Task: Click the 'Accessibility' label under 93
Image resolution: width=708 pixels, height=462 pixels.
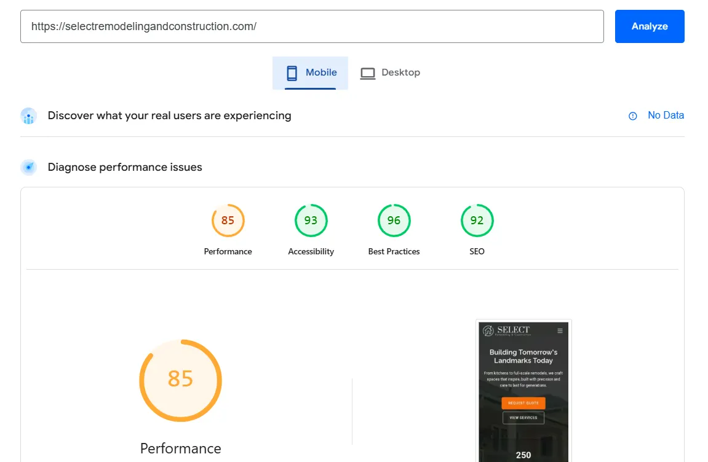Action: [311, 252]
